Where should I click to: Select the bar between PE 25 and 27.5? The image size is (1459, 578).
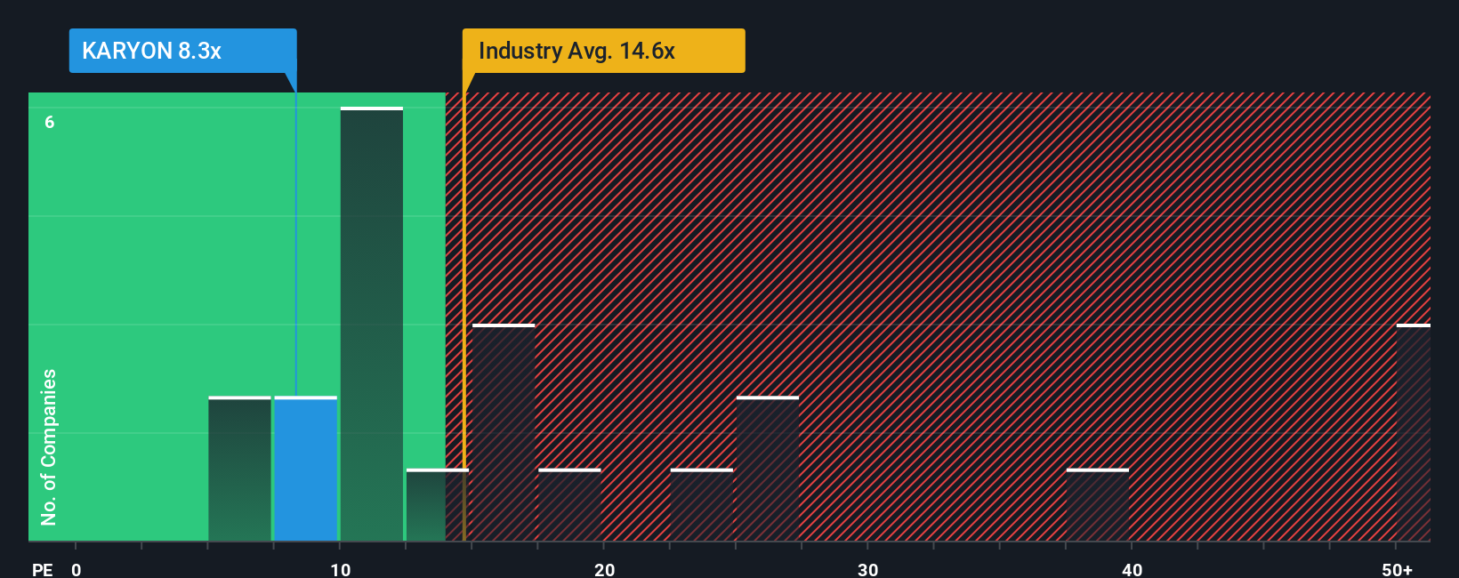tap(768, 469)
